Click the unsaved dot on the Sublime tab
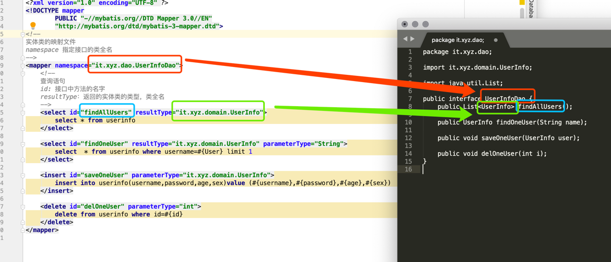 click(x=496, y=40)
